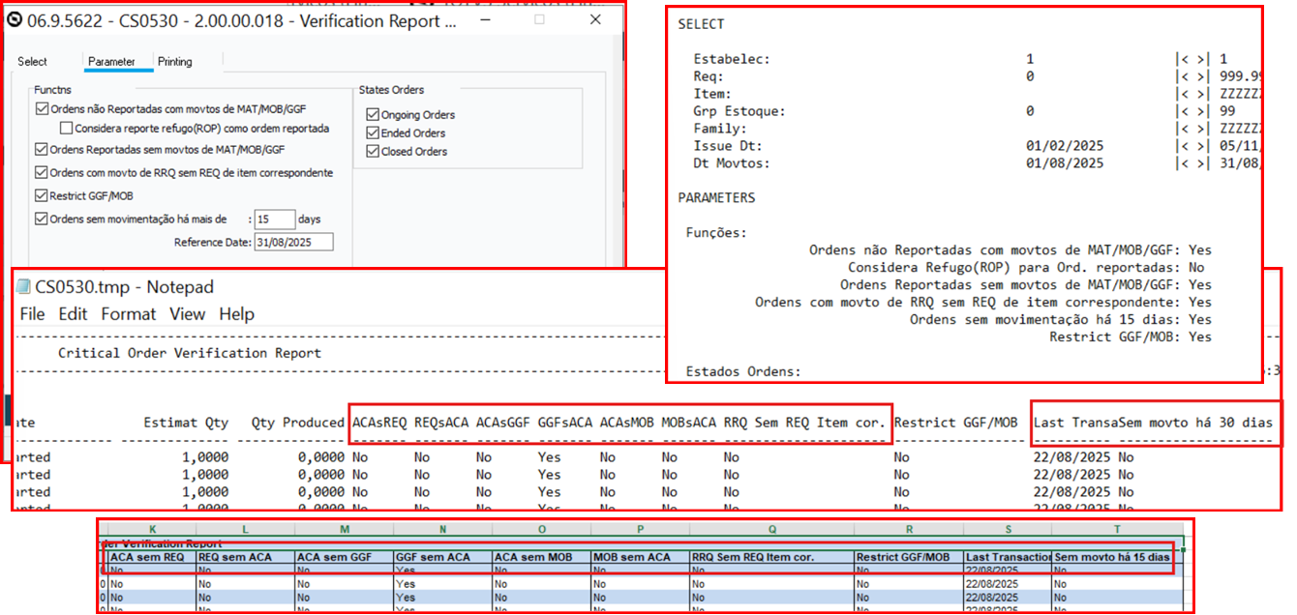Click the Notepad icon beside CS0530.tmp title
Viewport: 1297px width, 615px height.
point(22,287)
